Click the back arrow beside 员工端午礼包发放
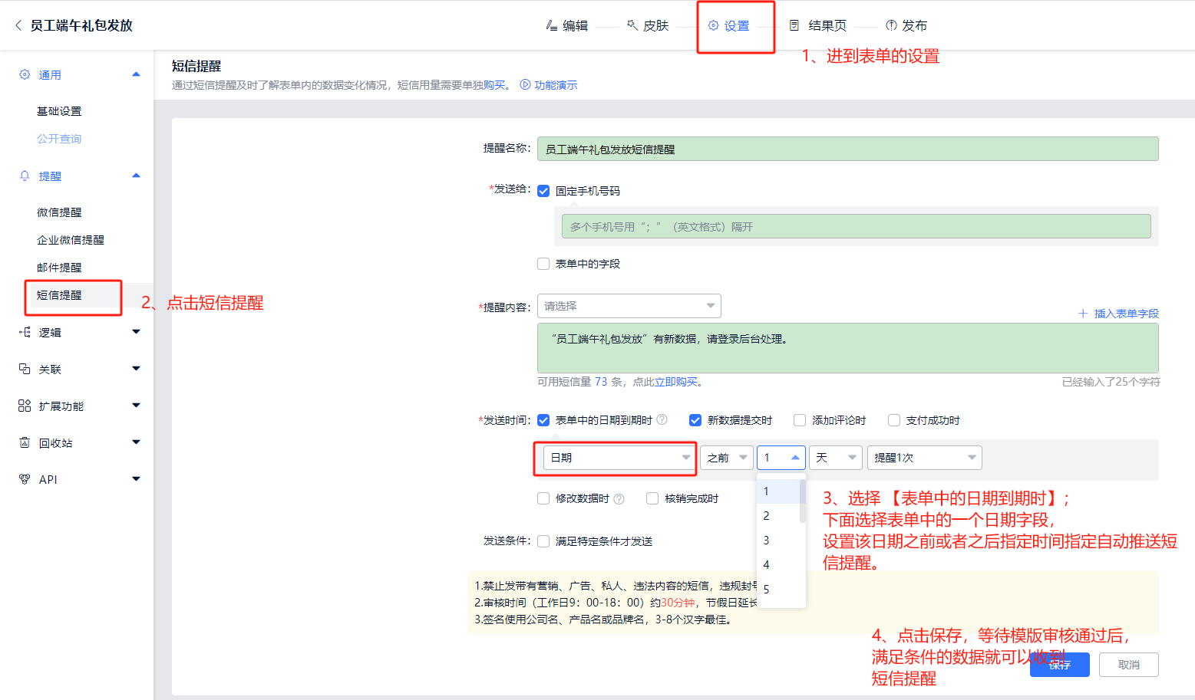 [x=18, y=25]
